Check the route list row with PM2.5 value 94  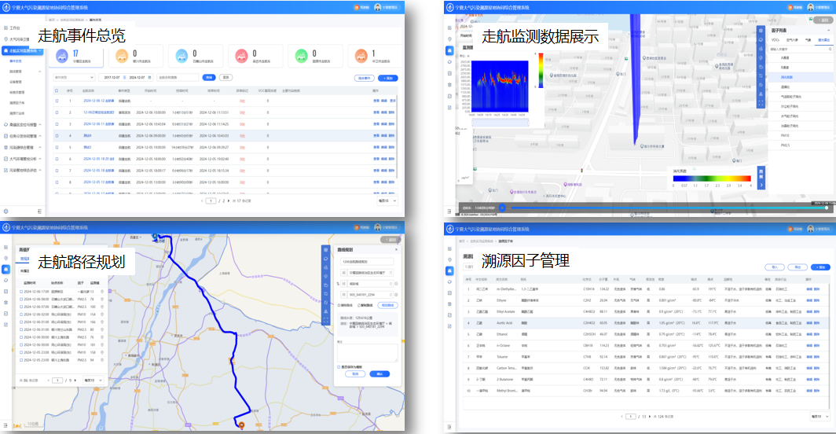pyautogui.click(x=21, y=360)
